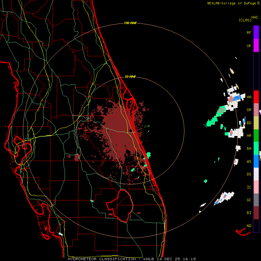
Task: Click the NEXLAB-College of DuPage text
Action: [x=231, y=3]
